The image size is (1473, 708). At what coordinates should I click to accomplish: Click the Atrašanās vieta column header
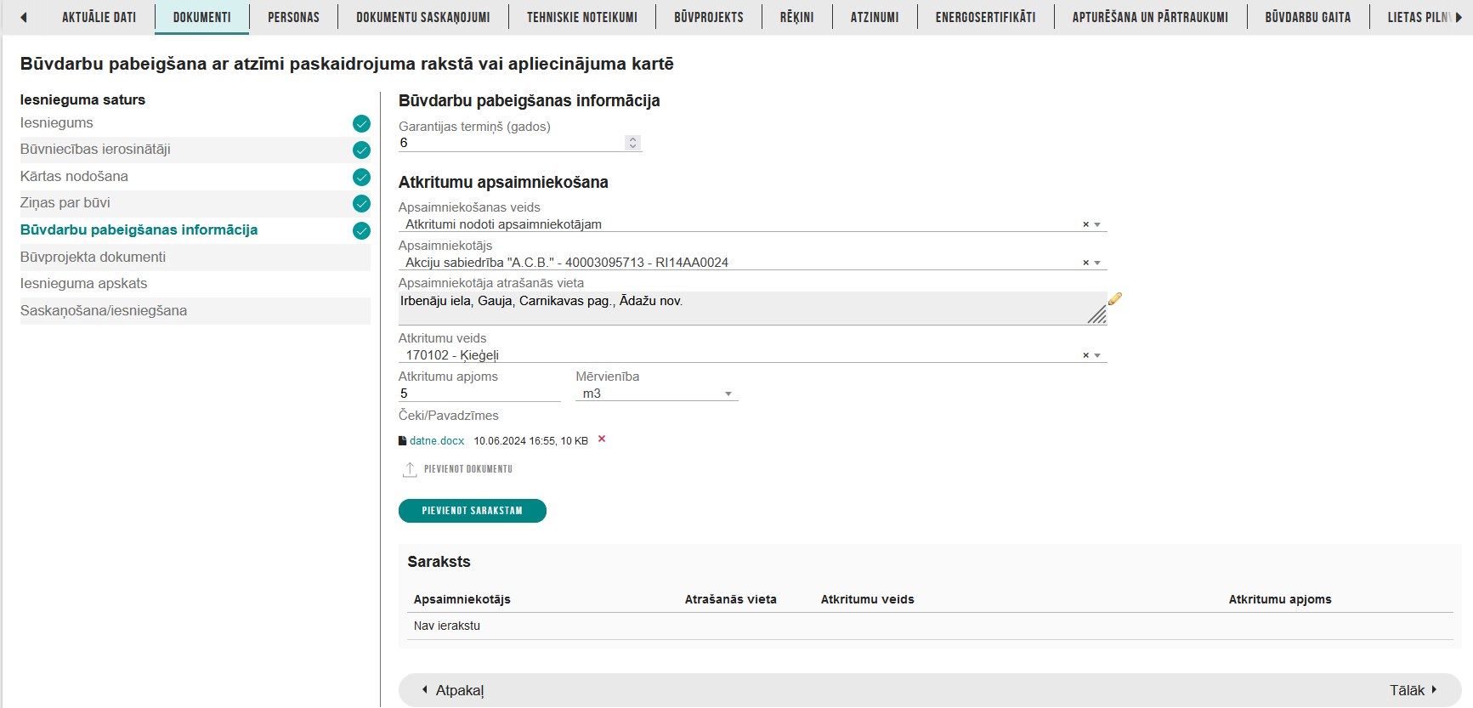tap(731, 599)
